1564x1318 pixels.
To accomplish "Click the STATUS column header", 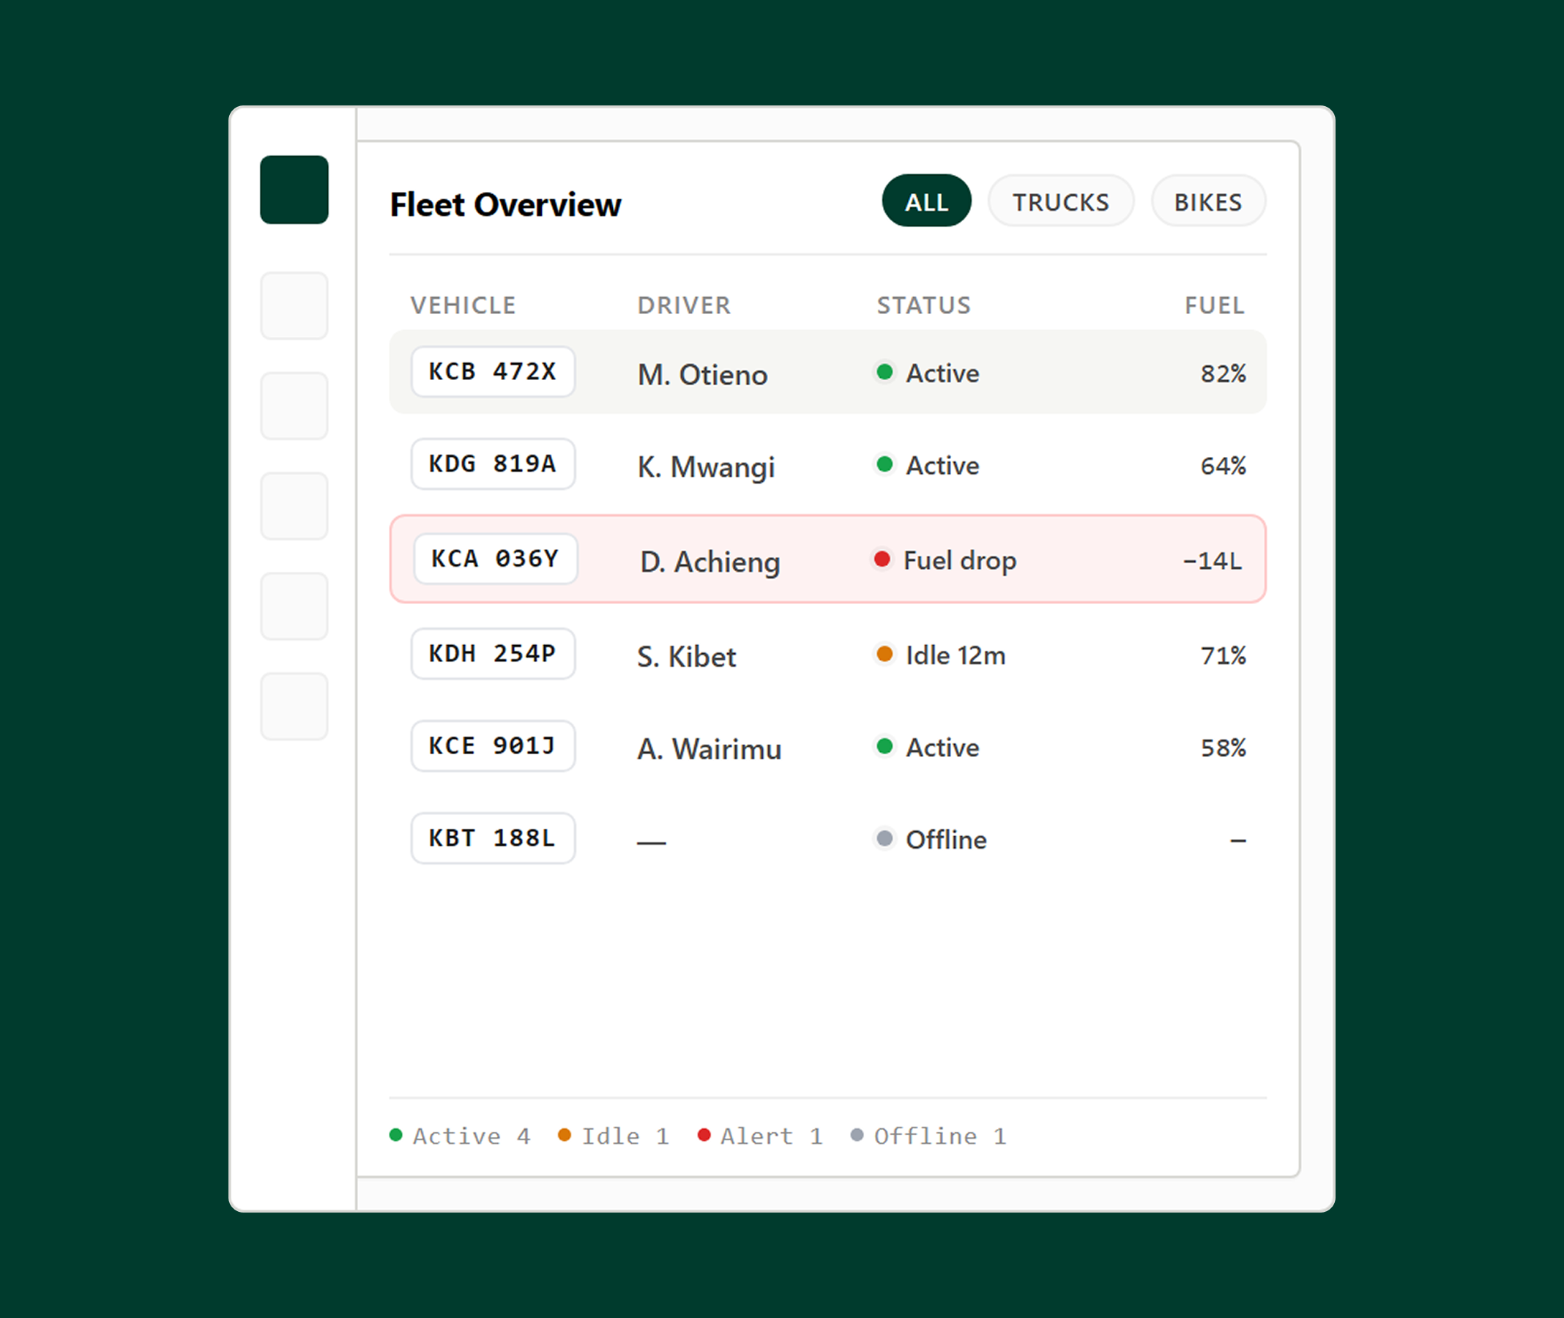I will coord(923,305).
